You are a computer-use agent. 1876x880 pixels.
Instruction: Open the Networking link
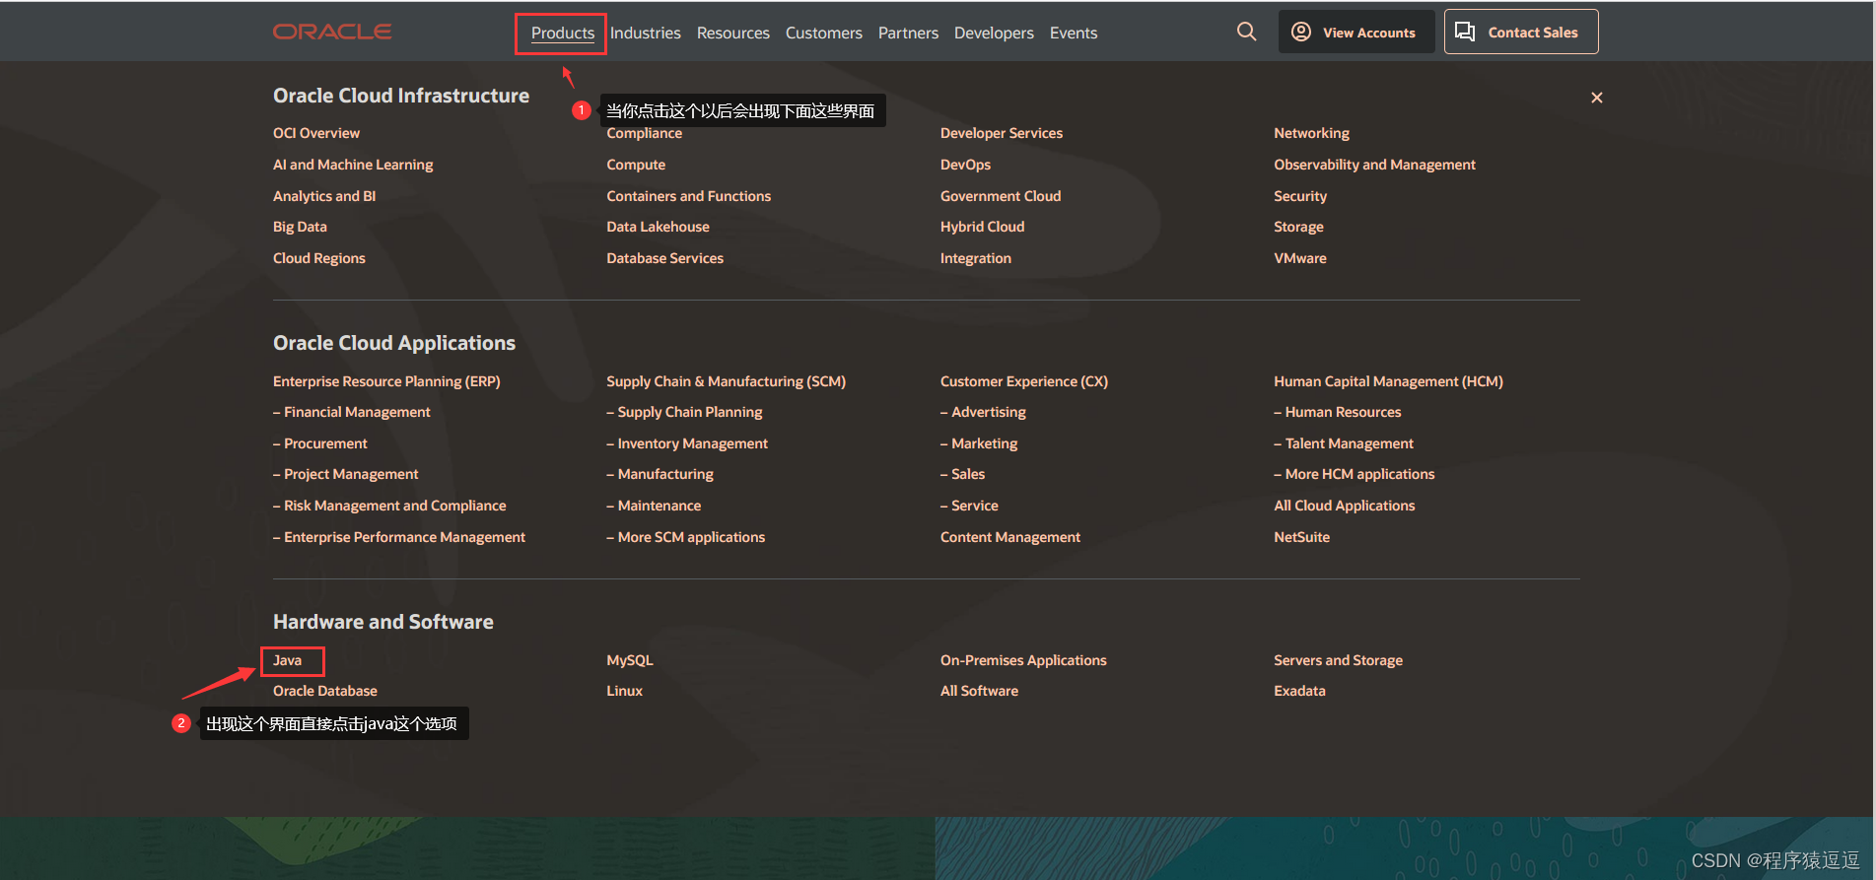pos(1312,133)
